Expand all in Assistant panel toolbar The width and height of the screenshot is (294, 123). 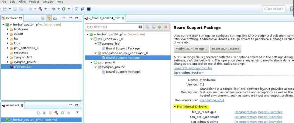pos(44,113)
